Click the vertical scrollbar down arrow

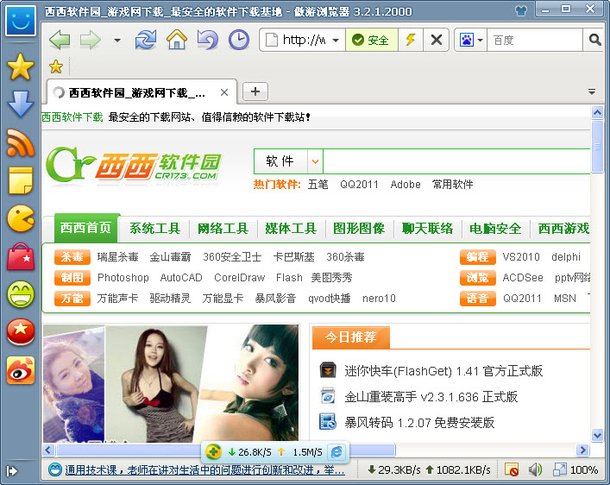(x=597, y=435)
